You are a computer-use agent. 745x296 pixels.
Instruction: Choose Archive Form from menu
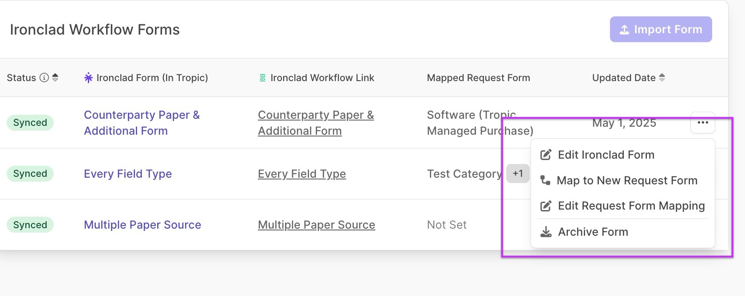tap(593, 232)
